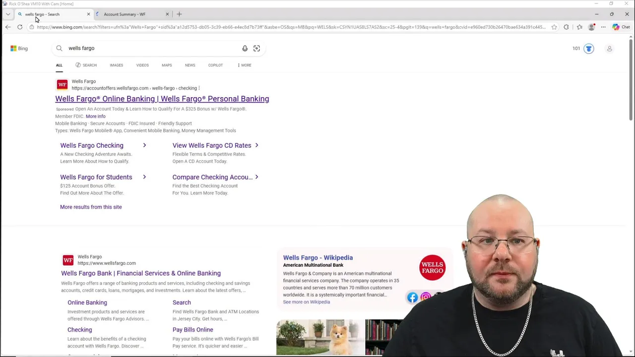Select the ALL results tab

(x=59, y=65)
